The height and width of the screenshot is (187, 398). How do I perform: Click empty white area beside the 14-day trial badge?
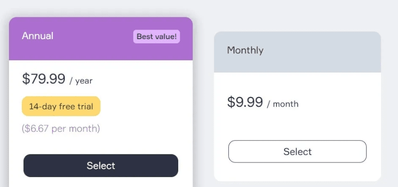(145, 106)
